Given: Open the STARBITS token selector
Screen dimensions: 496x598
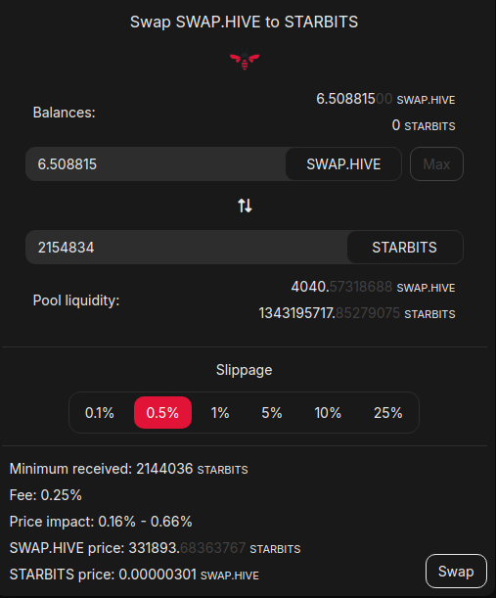Looking at the screenshot, I should pos(405,248).
